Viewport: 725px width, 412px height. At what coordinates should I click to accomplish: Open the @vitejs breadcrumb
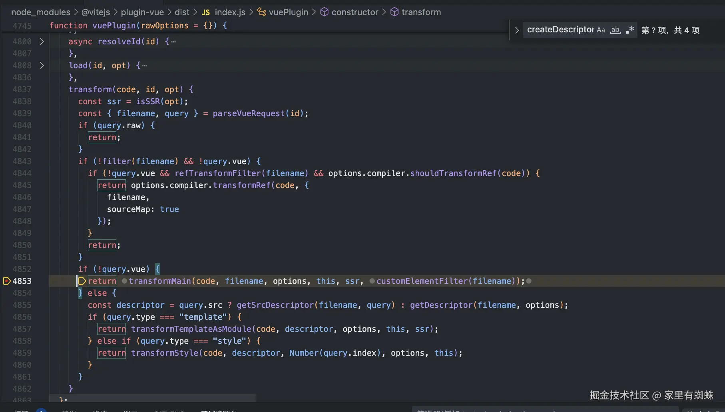pyautogui.click(x=96, y=12)
